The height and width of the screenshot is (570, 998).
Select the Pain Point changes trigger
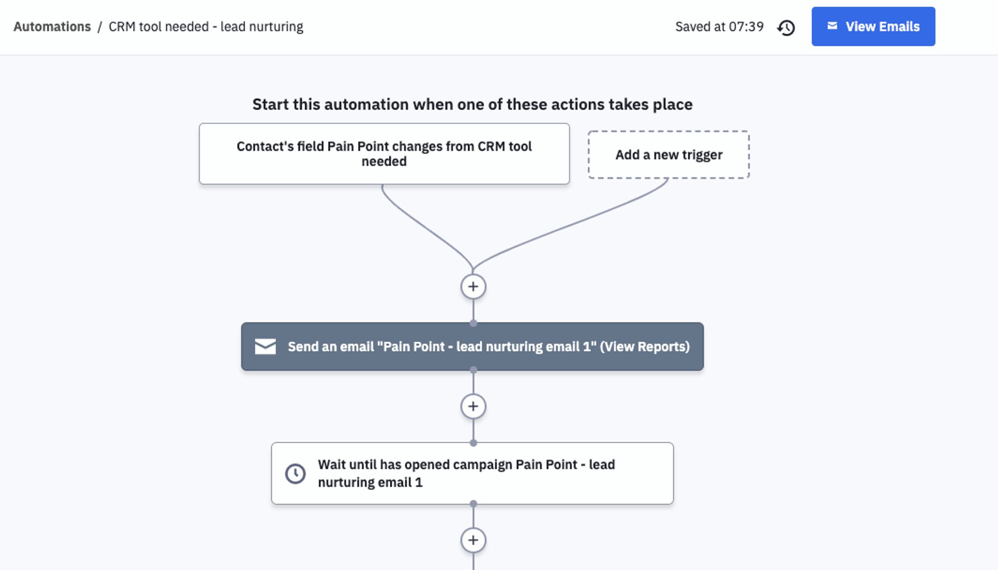384,154
